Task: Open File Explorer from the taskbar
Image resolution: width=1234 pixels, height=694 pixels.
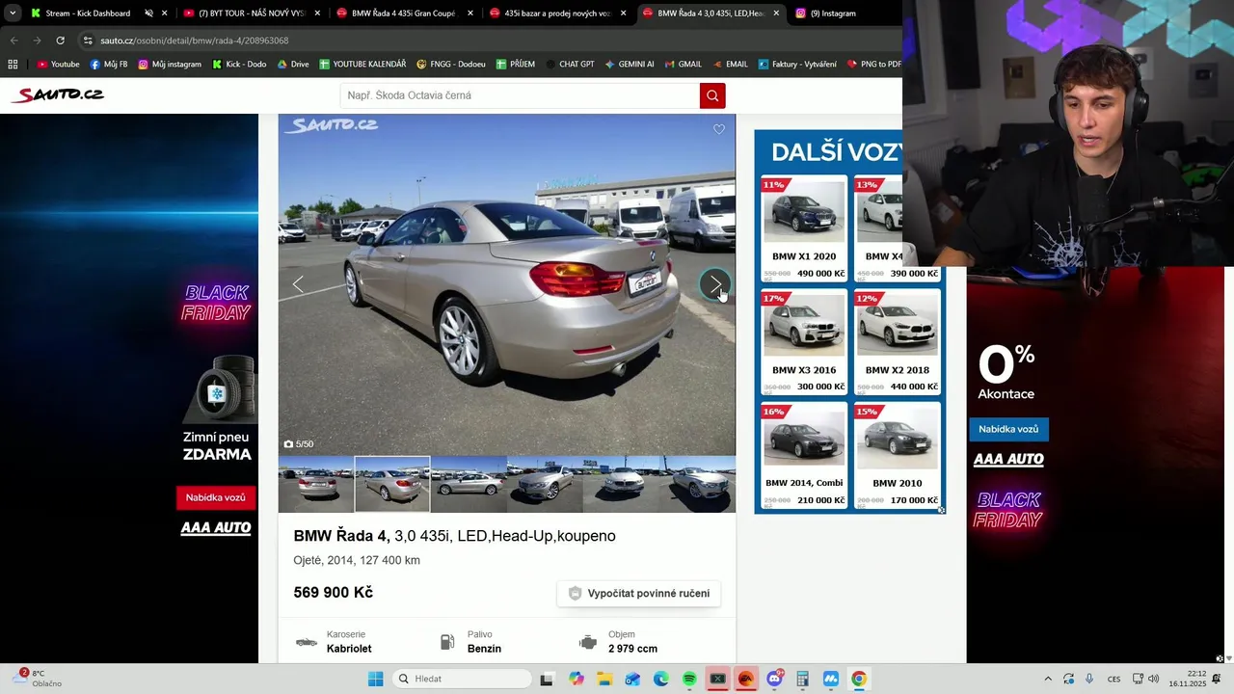Action: (604, 679)
